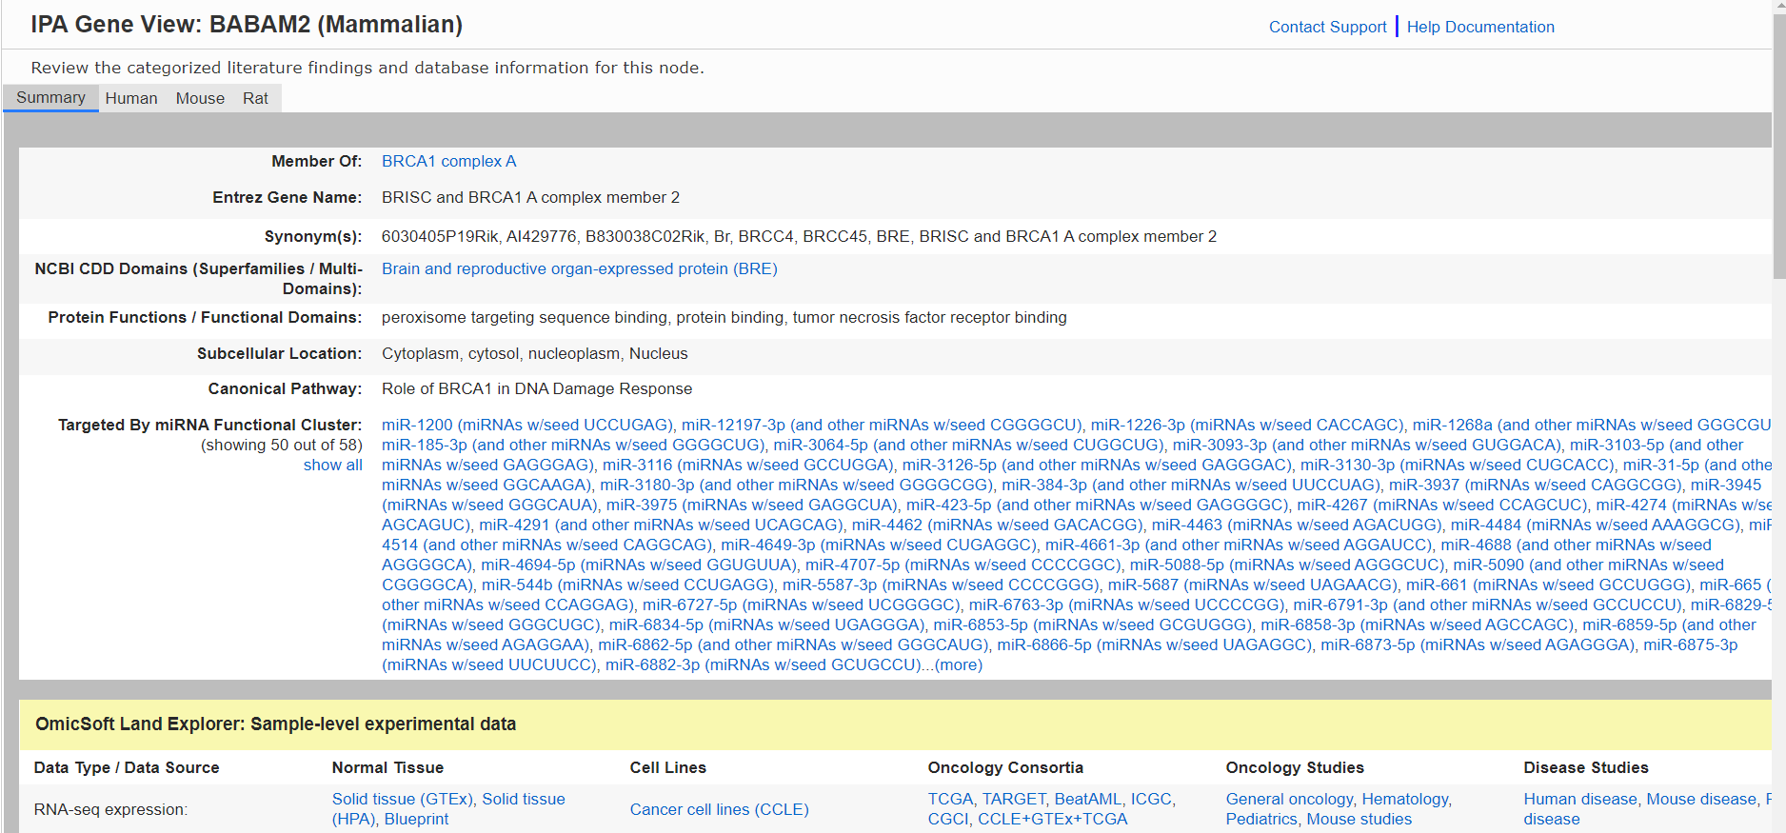Open miR-4462 (miRNAs w/seed GACACGG) link
This screenshot has height=833, width=1786.
click(x=996, y=525)
